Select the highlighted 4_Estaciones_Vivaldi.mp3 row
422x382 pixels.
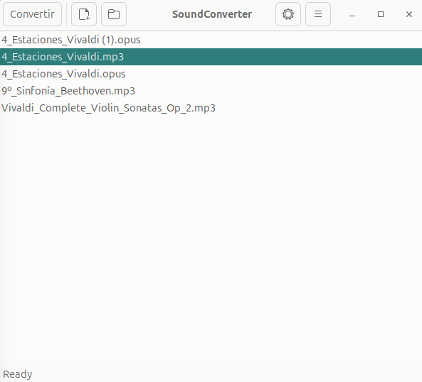pyautogui.click(x=211, y=57)
